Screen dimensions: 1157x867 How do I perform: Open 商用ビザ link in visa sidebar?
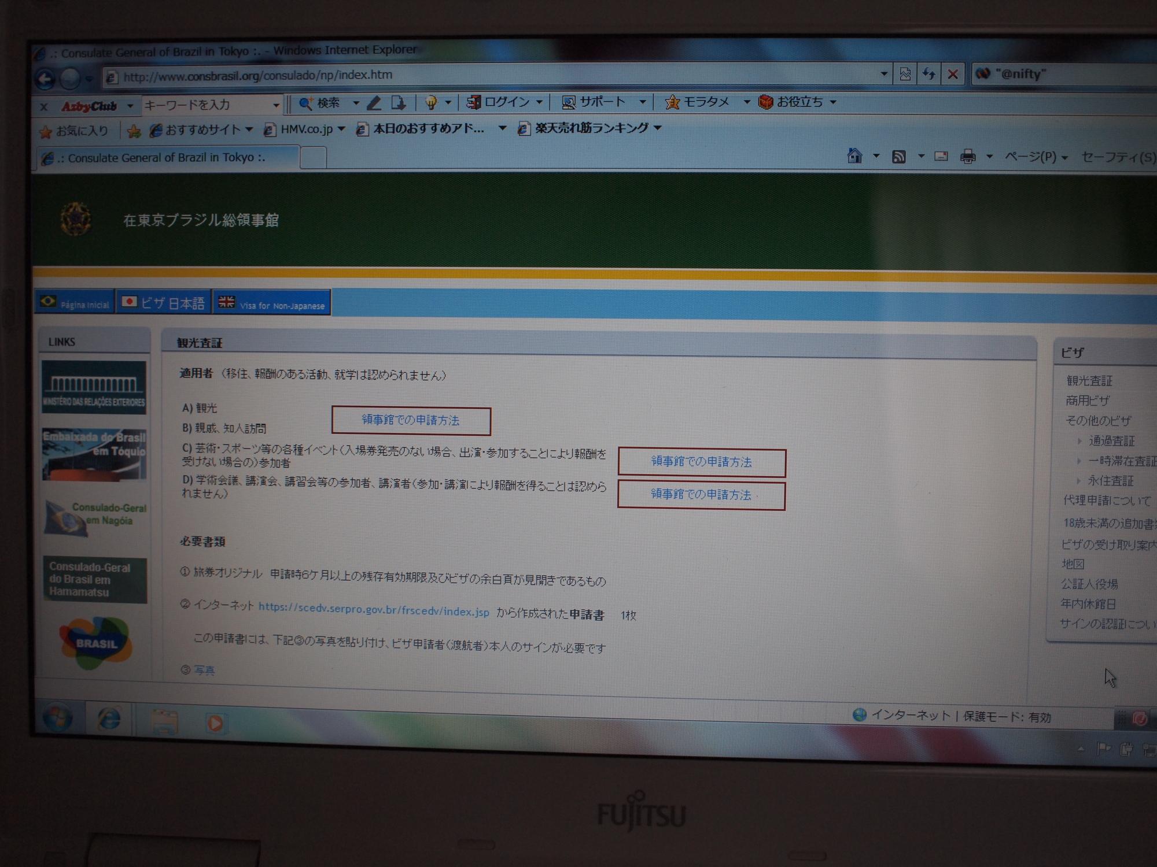[x=1087, y=401]
